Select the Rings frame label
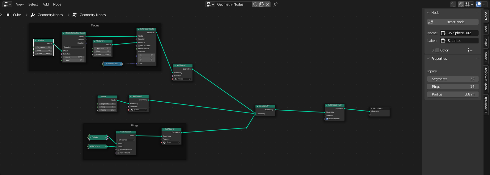This screenshot has width=490, height=175. click(x=134, y=125)
